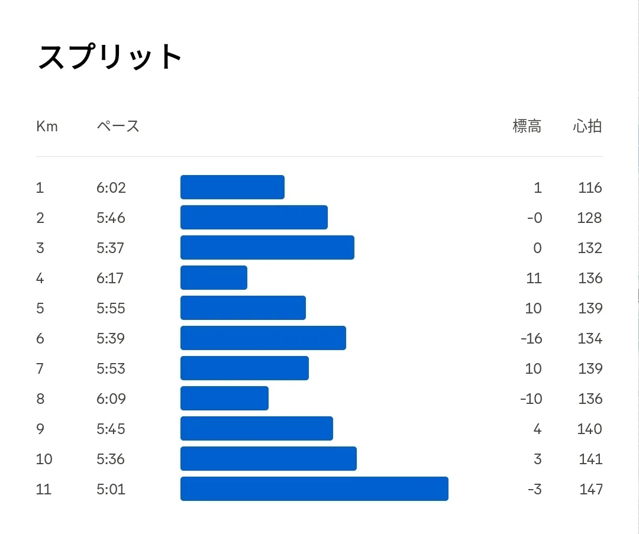
Task: Click the kilometer 9 pace bar
Action: (257, 429)
